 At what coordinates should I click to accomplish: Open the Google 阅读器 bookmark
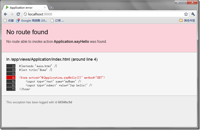point(32,20)
